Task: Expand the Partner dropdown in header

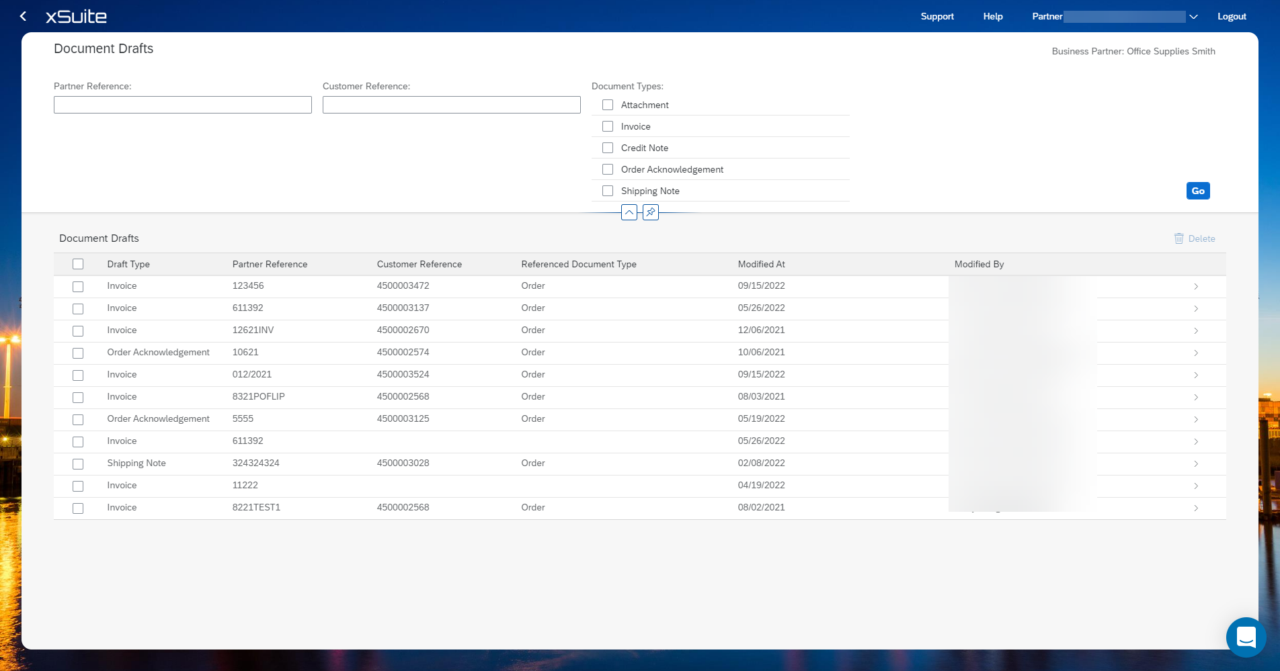Action: click(x=1193, y=17)
